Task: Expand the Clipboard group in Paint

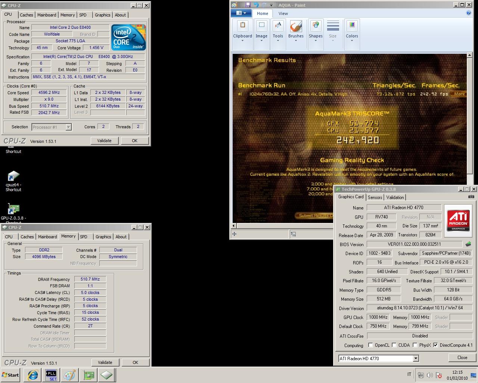Action: (x=242, y=34)
